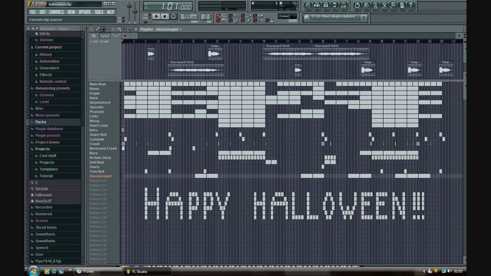Open the project info document icon
This screenshot has width=491, height=276.
tap(402, 5)
